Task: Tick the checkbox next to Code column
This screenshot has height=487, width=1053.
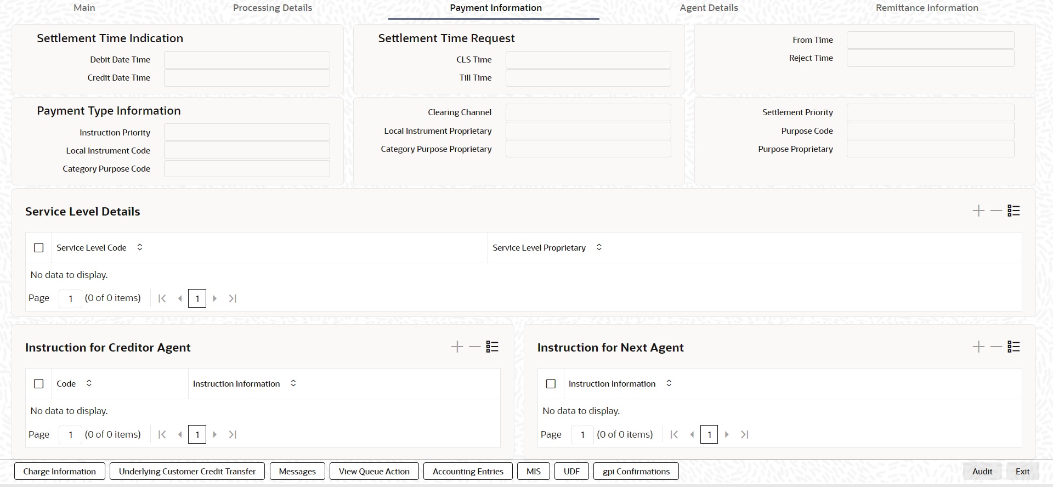Action: tap(39, 384)
